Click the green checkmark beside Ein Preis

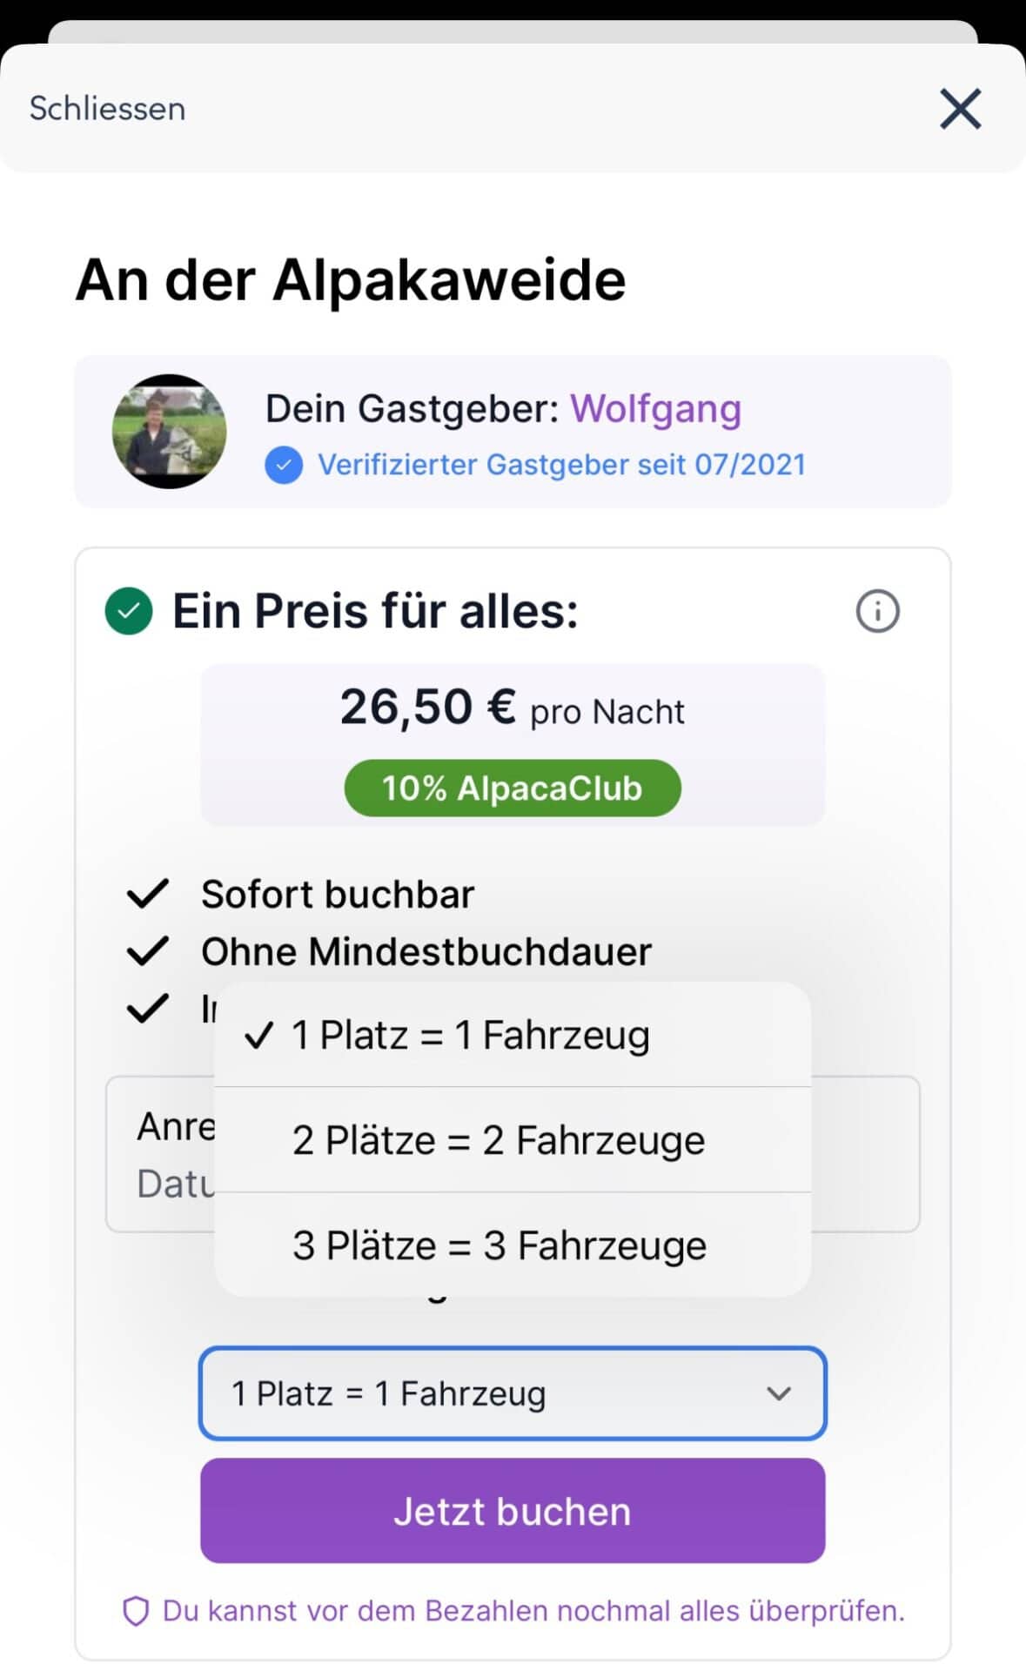[x=129, y=611]
